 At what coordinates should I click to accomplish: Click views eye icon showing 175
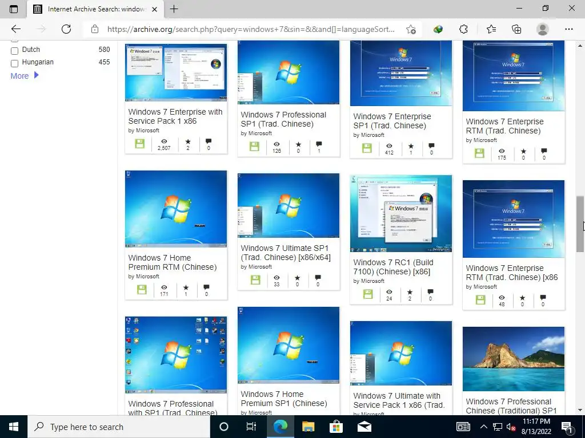(x=502, y=151)
